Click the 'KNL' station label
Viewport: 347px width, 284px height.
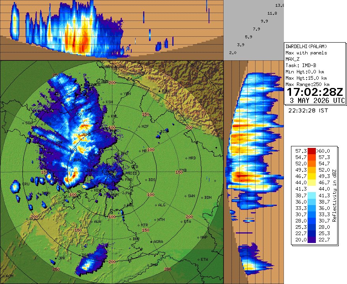114,116
